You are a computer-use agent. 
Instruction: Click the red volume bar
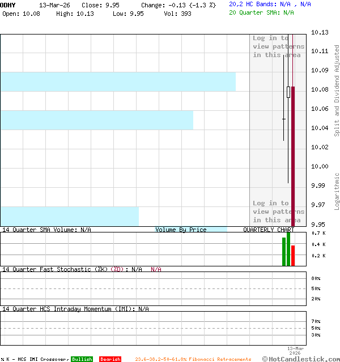coord(293,256)
